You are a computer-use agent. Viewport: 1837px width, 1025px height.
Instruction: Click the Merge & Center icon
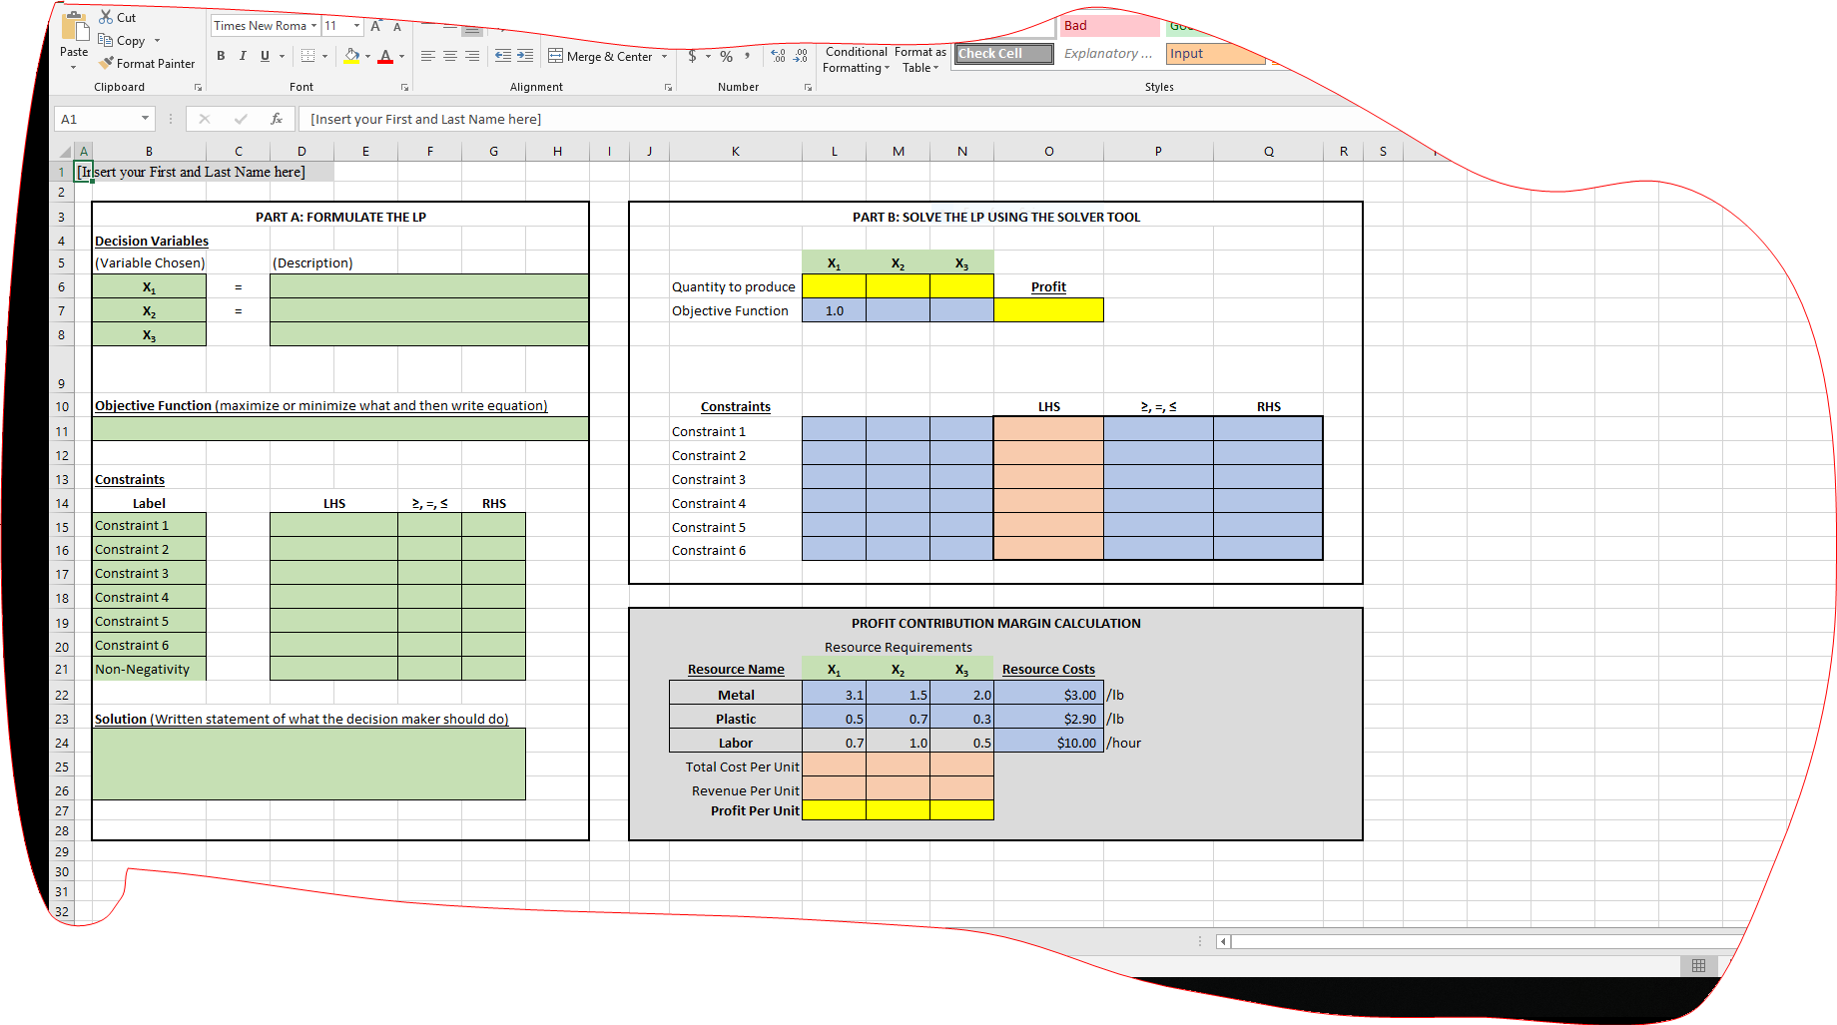pyautogui.click(x=556, y=56)
